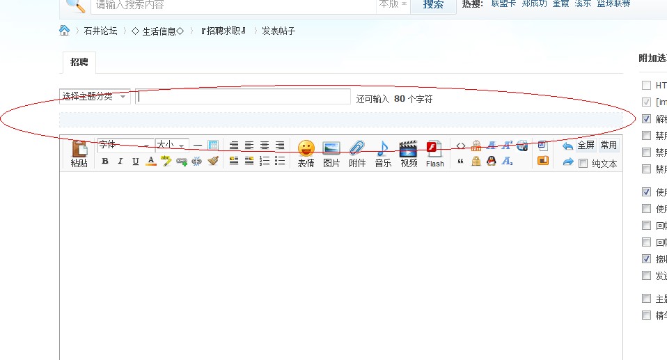The height and width of the screenshot is (360, 667).
Task: Enable the 纯文本 plain text checkbox
Action: 583,164
